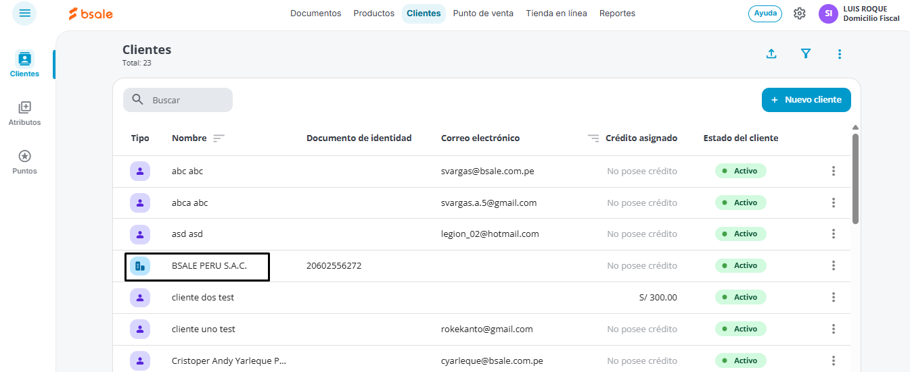Viewport: 910px width, 372px height.
Task: Click company type icon for BSALE PERU S.A.C.
Action: [x=140, y=266]
